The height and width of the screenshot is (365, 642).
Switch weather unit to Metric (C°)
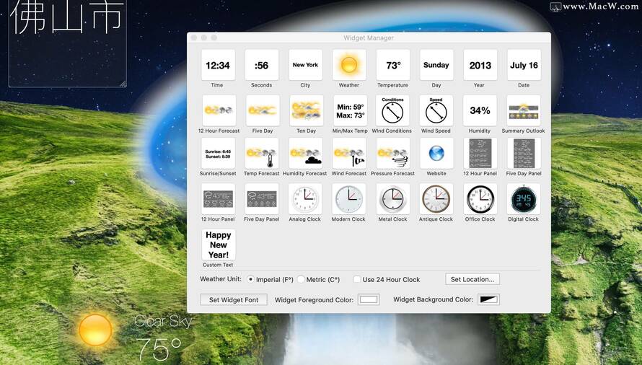pyautogui.click(x=301, y=279)
